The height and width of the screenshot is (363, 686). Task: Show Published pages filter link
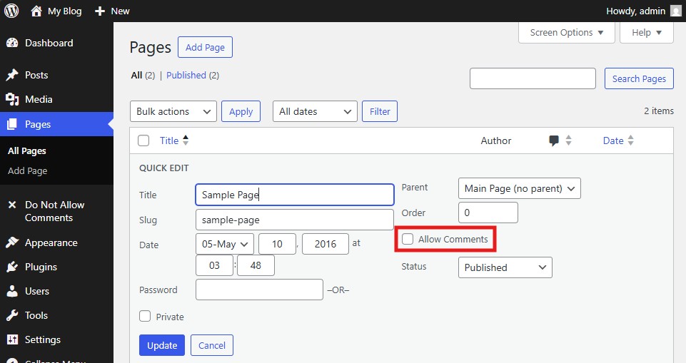(x=186, y=75)
